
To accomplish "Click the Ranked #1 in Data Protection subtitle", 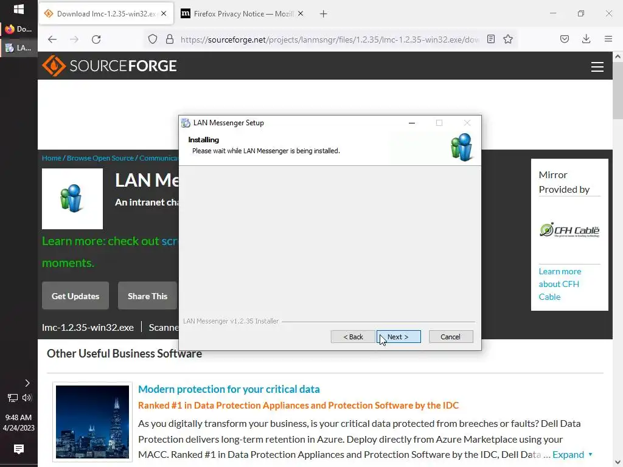I will pos(298,406).
